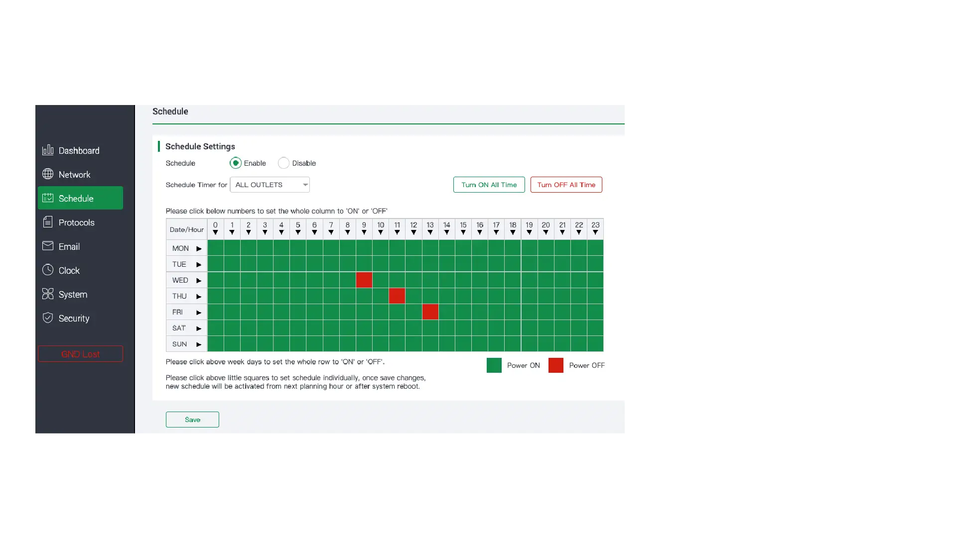
Task: Set hour 5 column via its arrow
Action: click(x=298, y=232)
